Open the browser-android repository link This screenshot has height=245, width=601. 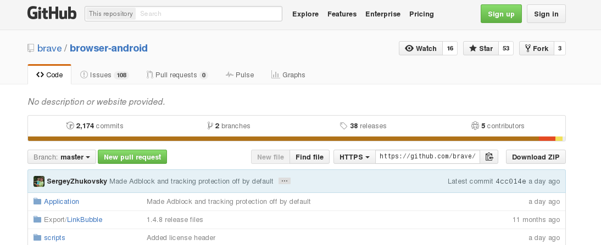108,48
